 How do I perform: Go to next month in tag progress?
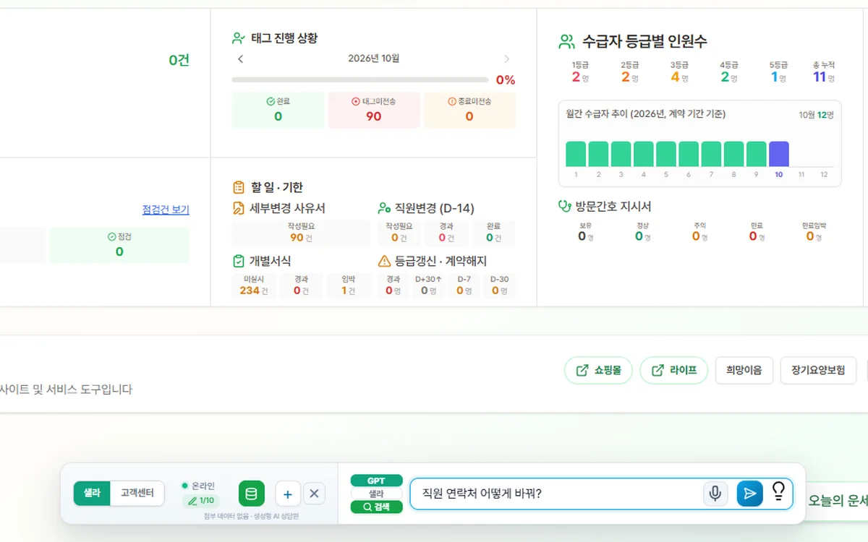506,59
